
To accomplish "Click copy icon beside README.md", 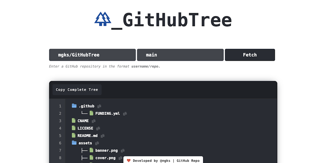I will [x=103, y=136].
